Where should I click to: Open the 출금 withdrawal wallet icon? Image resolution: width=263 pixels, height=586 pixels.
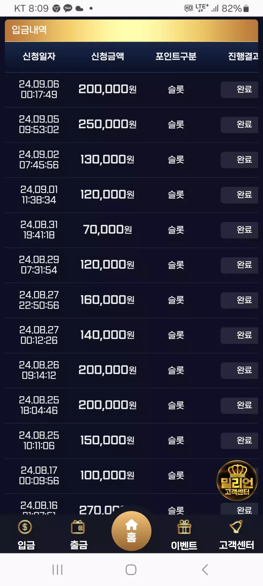click(78, 527)
